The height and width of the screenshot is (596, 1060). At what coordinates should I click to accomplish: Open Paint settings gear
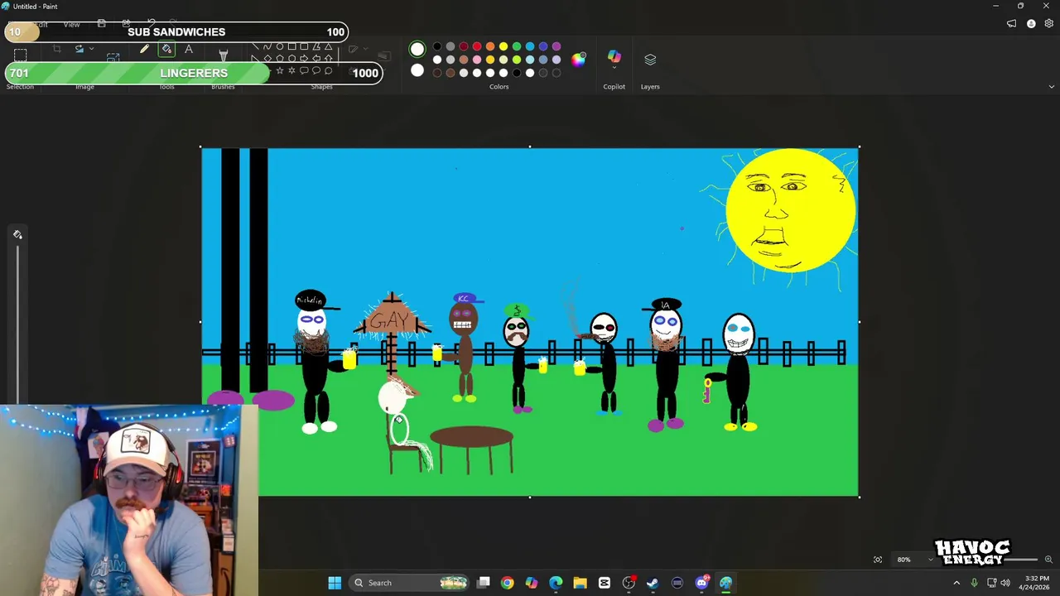[x=1049, y=24]
